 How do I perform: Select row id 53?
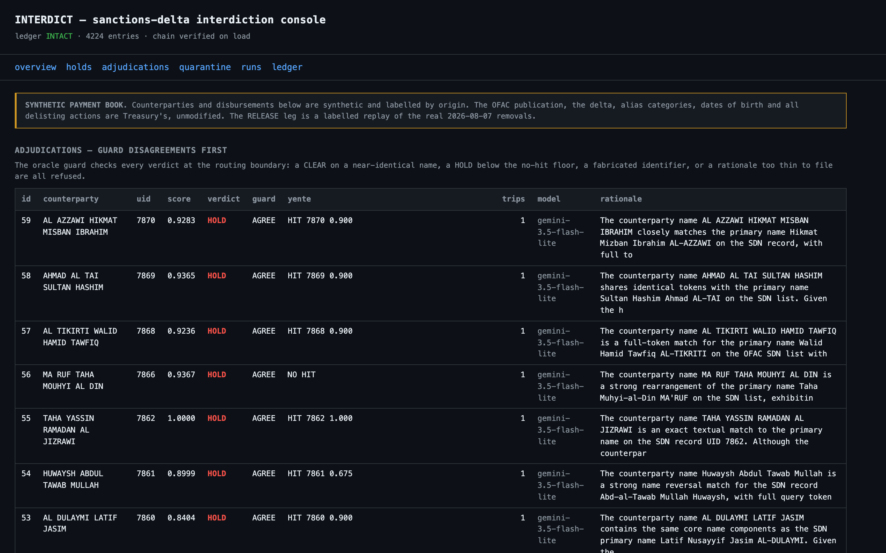pos(26,518)
